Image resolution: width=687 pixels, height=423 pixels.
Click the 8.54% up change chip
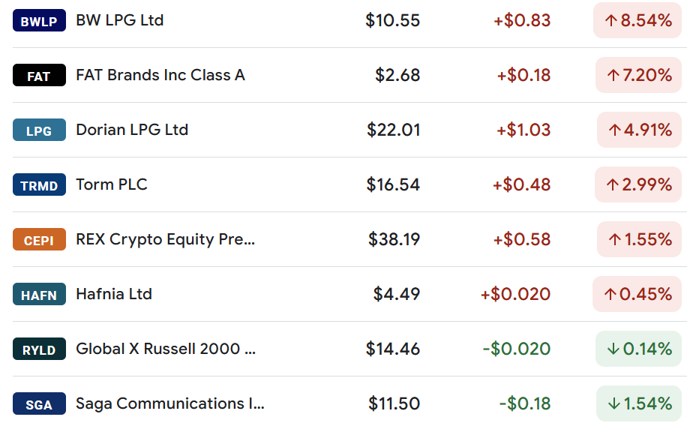(637, 20)
